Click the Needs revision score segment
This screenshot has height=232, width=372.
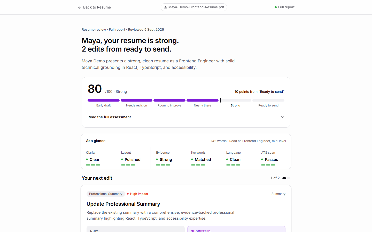[x=136, y=100]
